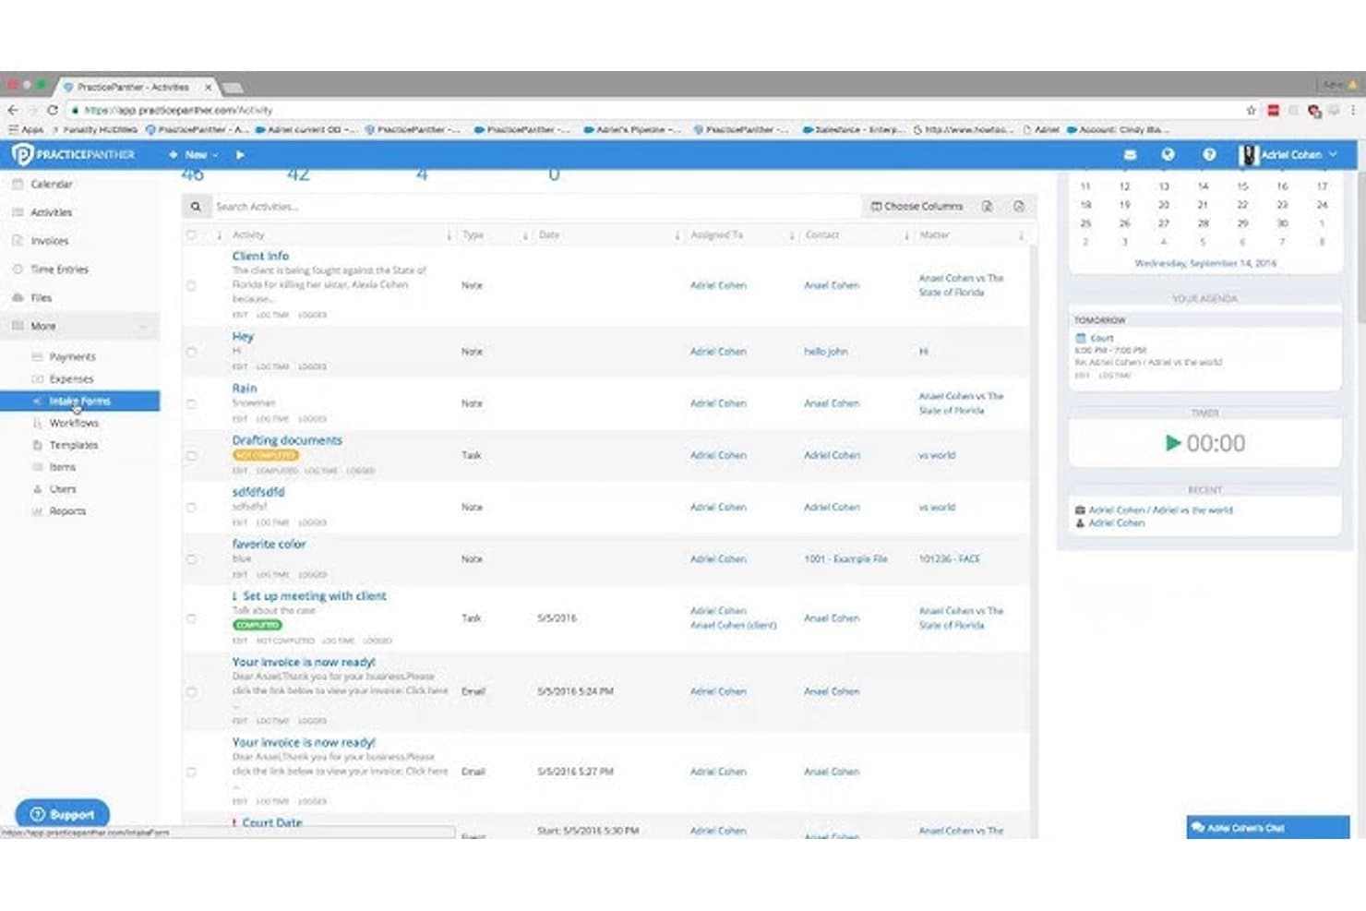
Task: Open the Drafting documents activity link
Action: point(287,440)
